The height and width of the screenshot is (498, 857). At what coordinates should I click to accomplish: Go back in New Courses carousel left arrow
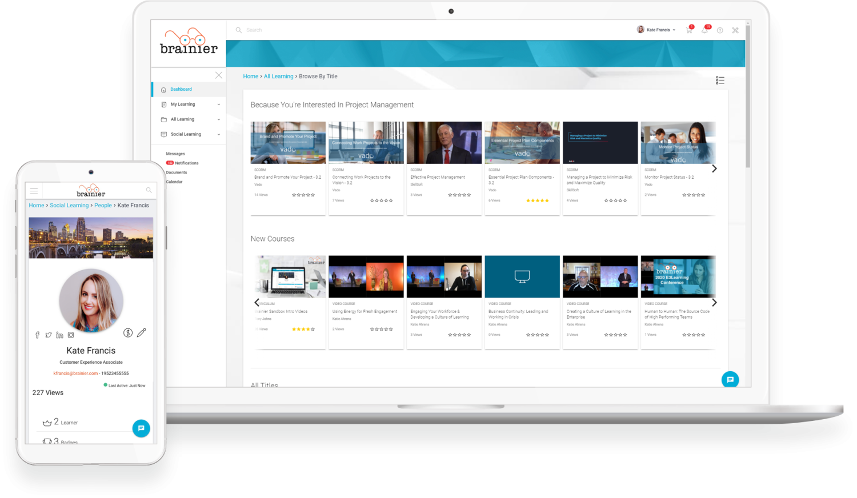tap(257, 303)
